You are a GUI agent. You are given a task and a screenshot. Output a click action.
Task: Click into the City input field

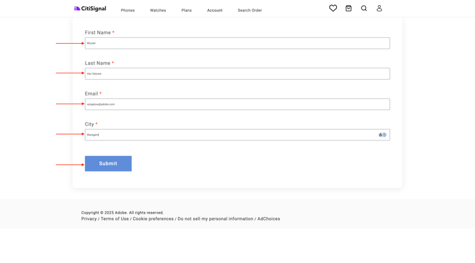pyautogui.click(x=237, y=135)
